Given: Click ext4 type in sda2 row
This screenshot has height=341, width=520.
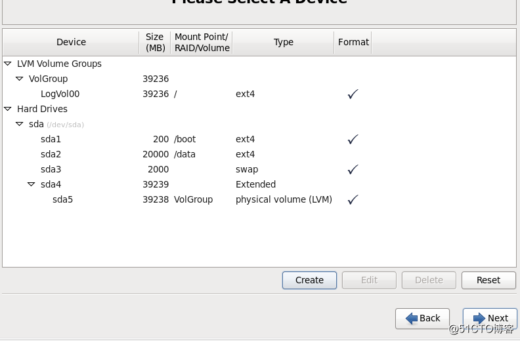Looking at the screenshot, I should [245, 154].
